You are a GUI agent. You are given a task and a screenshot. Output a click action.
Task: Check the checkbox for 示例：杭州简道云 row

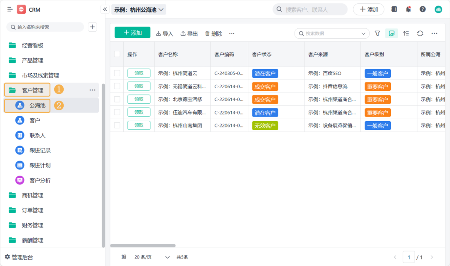(x=117, y=73)
